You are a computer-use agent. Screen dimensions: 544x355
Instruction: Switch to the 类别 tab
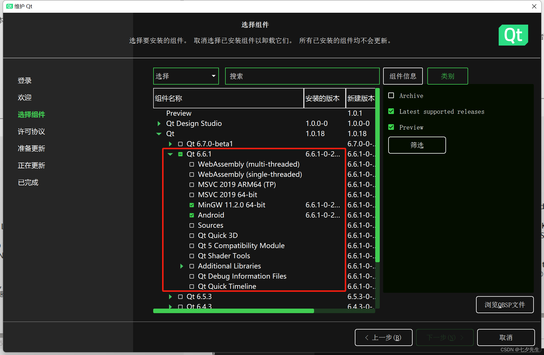tap(447, 76)
